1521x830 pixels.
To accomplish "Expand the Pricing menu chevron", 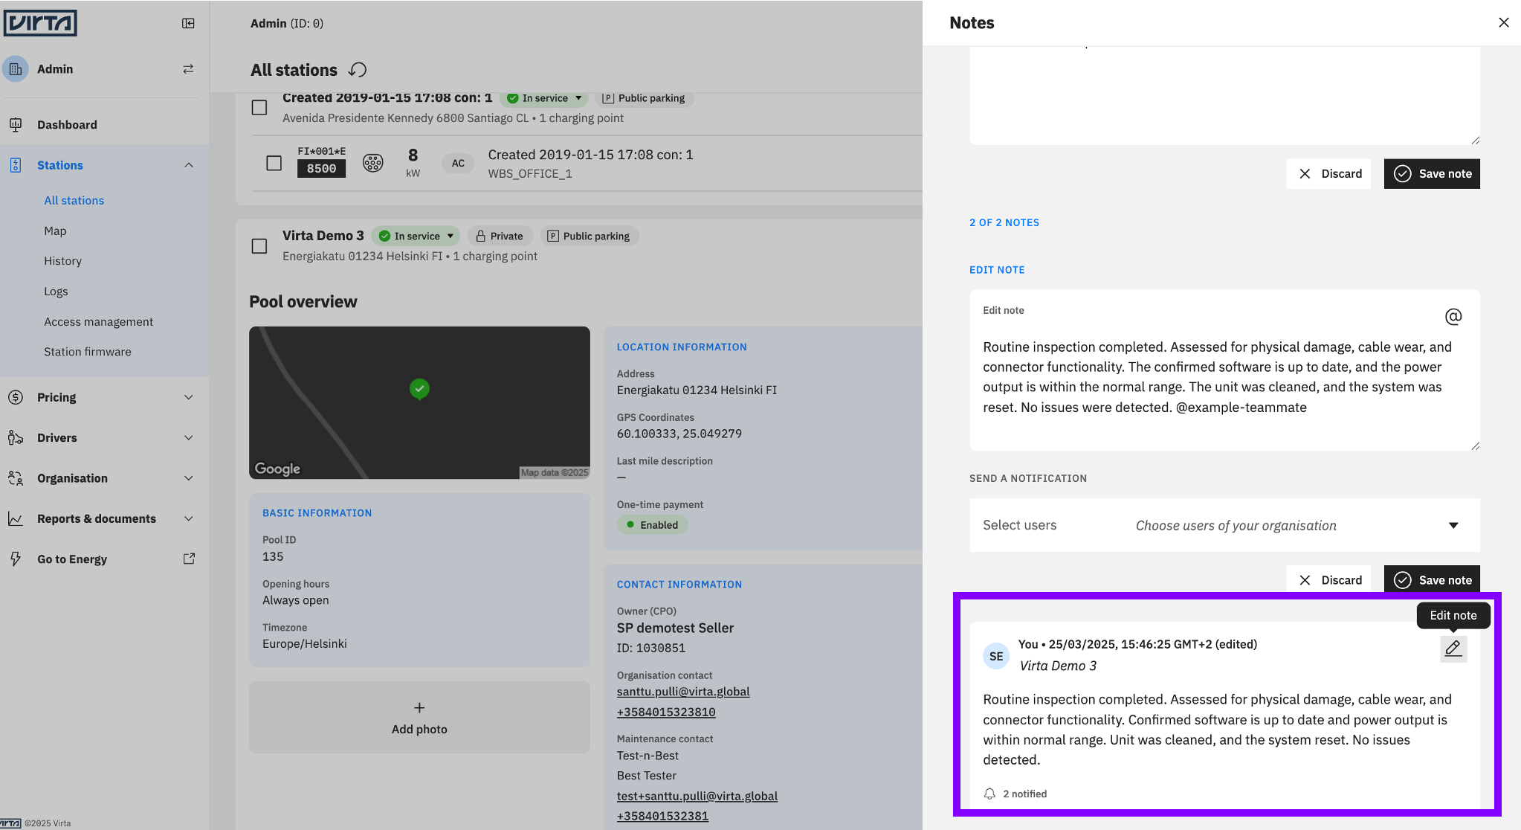I will (x=189, y=397).
